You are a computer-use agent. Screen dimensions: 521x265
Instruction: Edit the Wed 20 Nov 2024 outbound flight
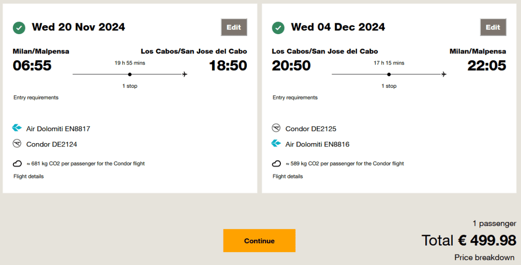[x=234, y=27]
